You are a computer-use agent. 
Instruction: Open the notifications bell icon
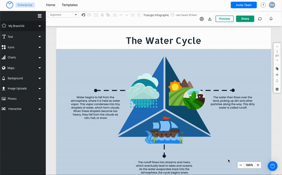coord(271,18)
